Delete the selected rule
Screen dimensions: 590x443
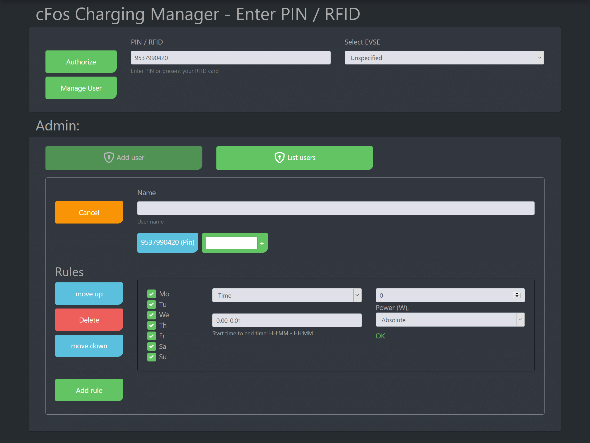tap(89, 320)
